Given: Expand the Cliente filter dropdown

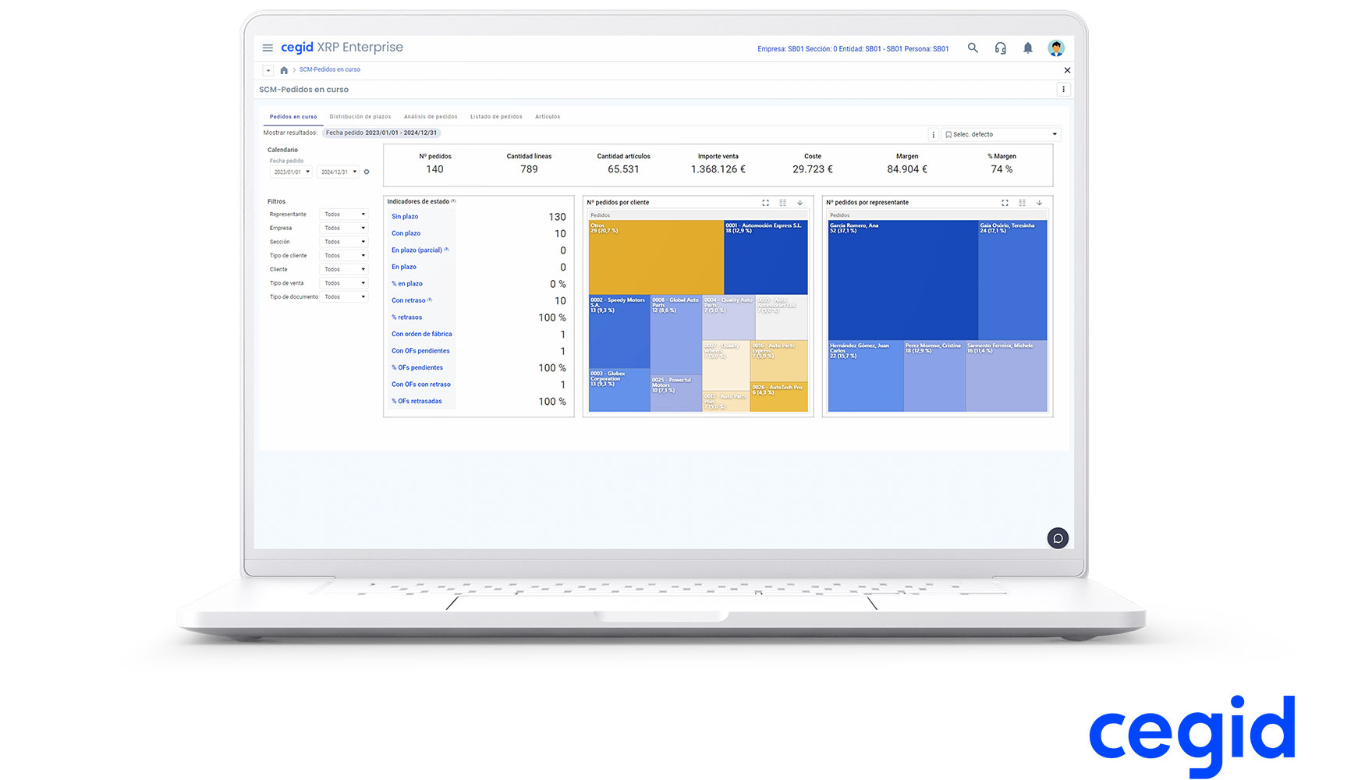Looking at the screenshot, I should click(344, 269).
